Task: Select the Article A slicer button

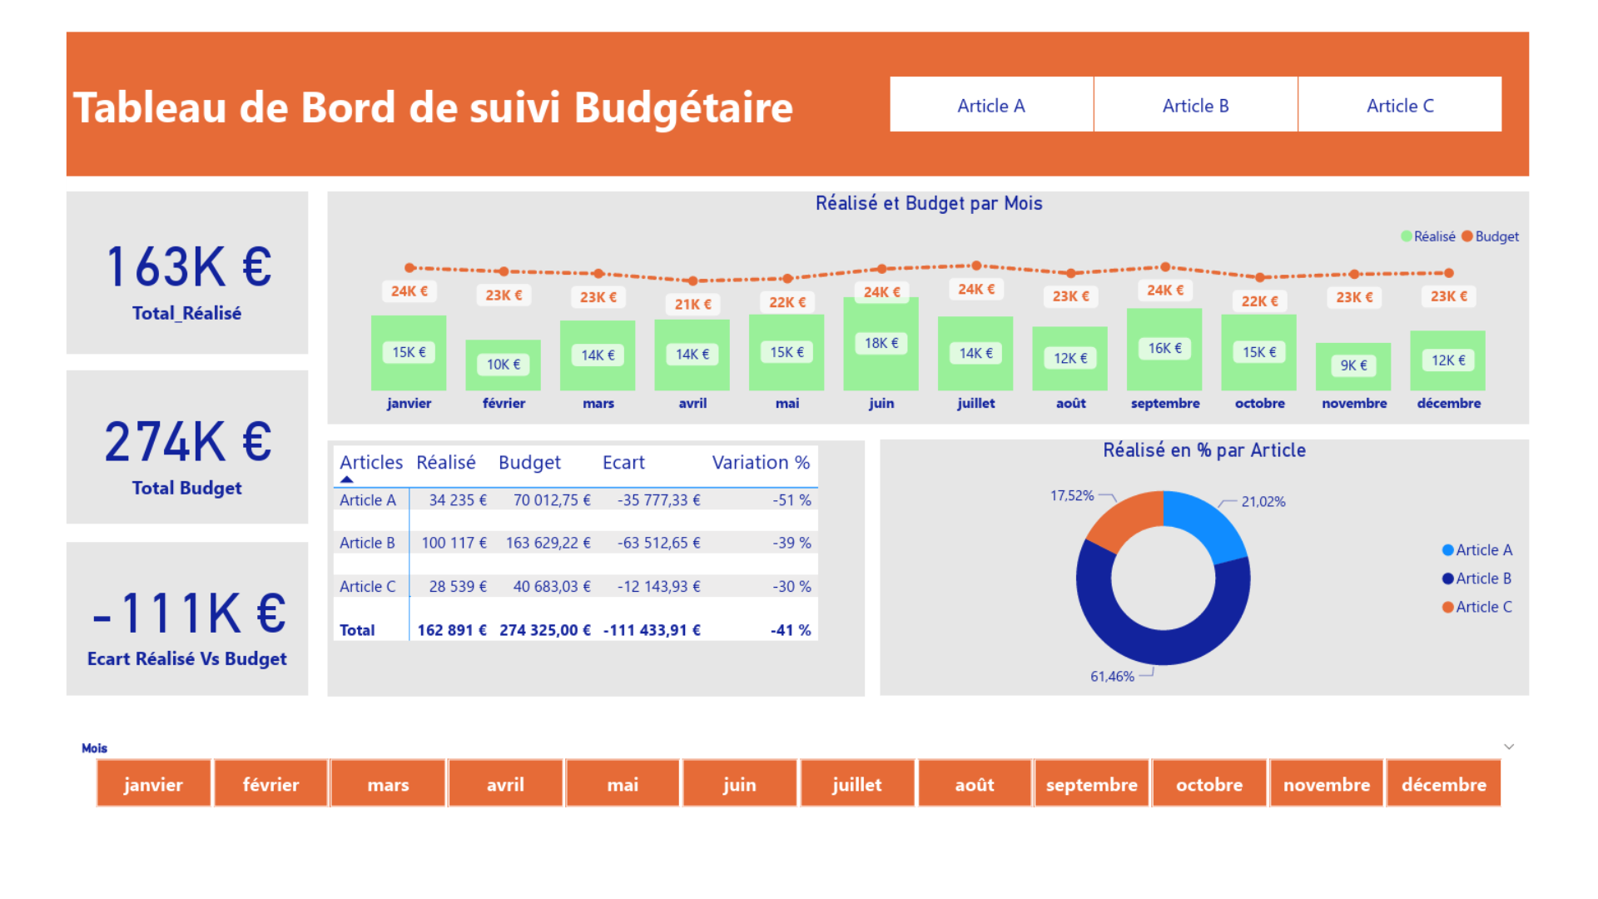Action: (991, 105)
